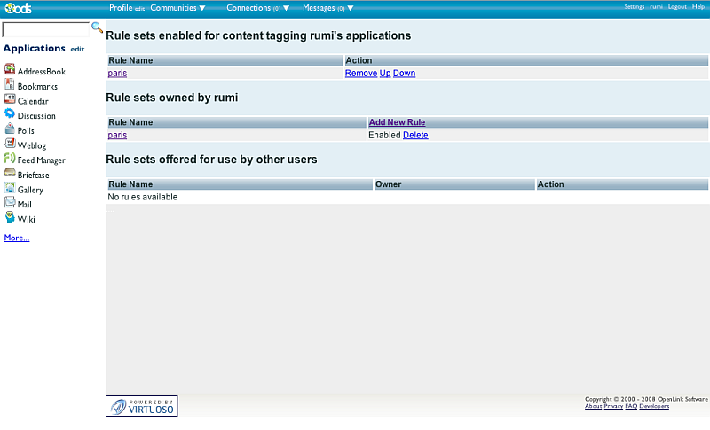The width and height of the screenshot is (710, 430).
Task: Click the magnifier search icon
Action: click(98, 28)
